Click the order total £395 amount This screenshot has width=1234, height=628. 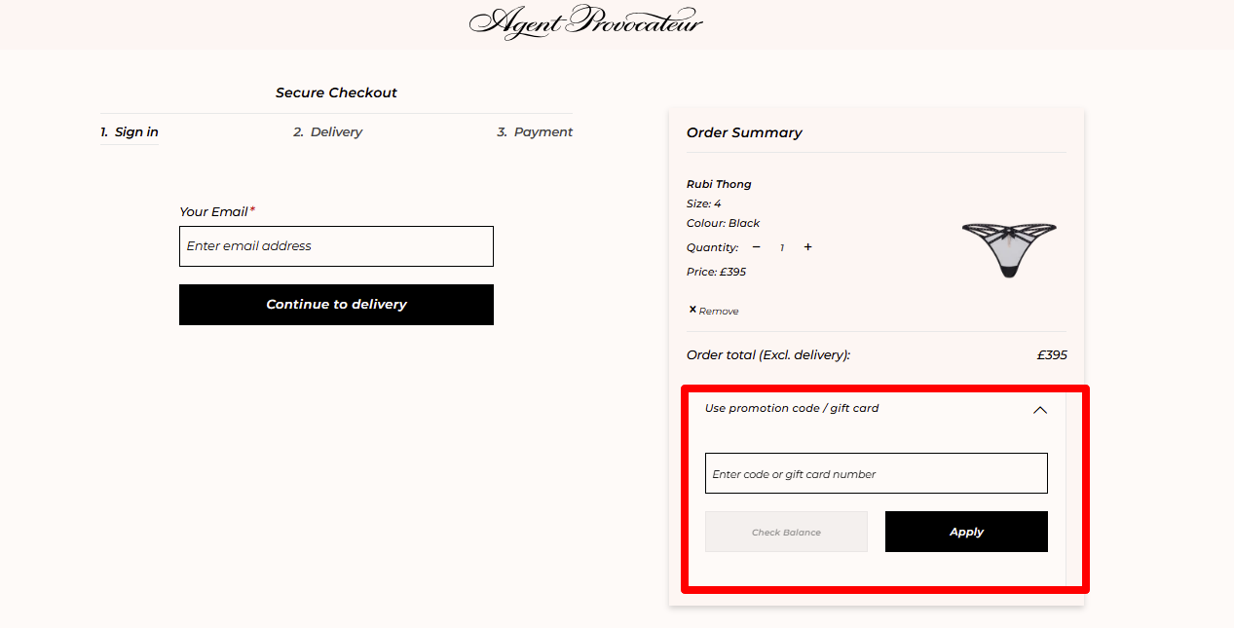click(x=1052, y=355)
